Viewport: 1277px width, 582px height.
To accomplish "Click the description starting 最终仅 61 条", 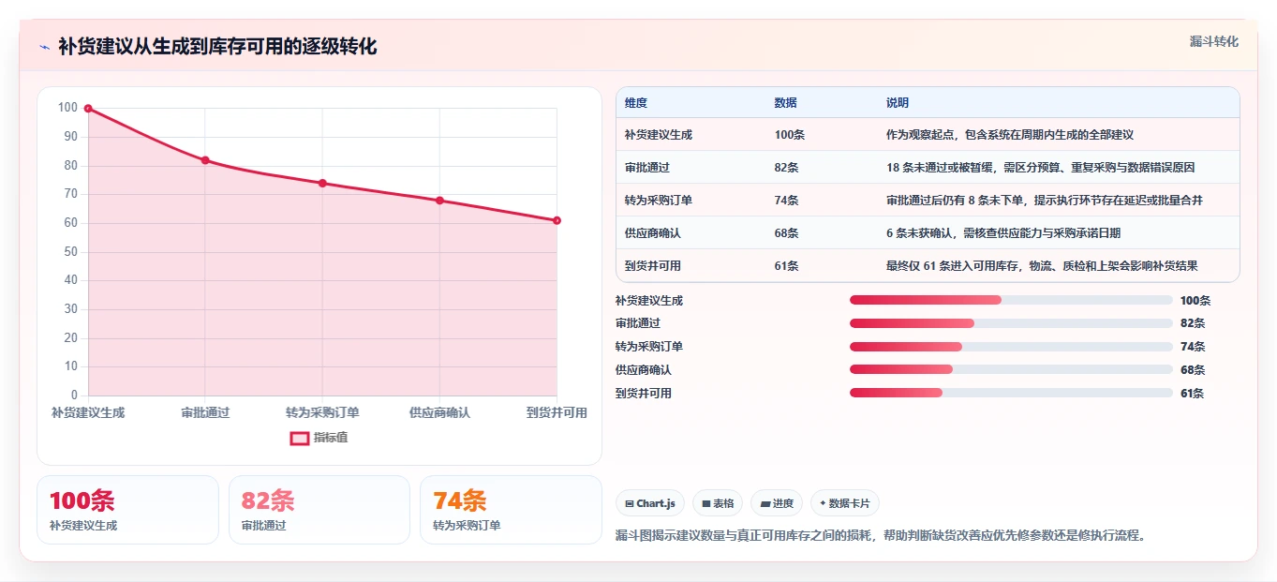I will point(1042,266).
